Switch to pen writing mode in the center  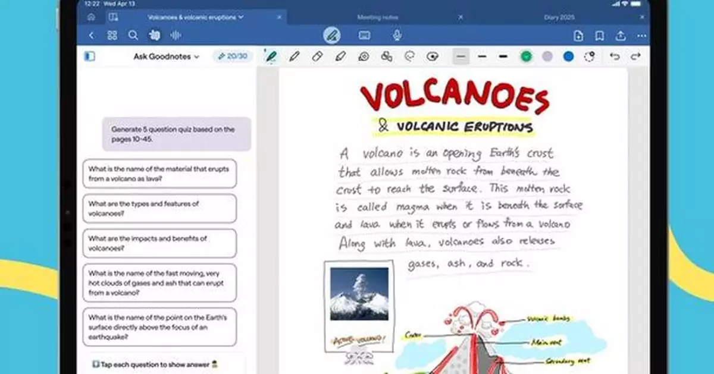tap(332, 36)
